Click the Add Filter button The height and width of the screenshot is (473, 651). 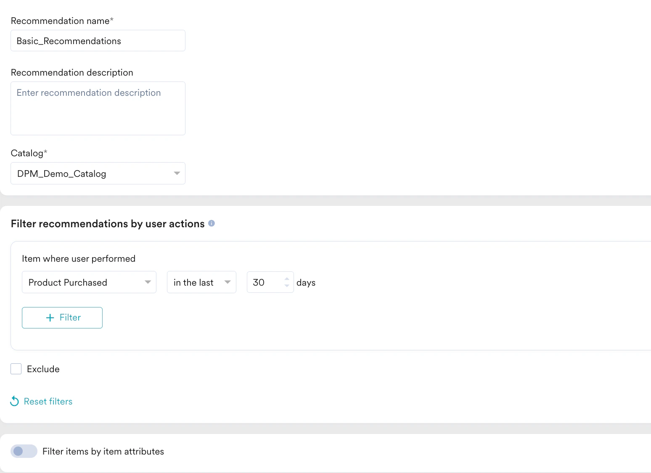(x=62, y=318)
